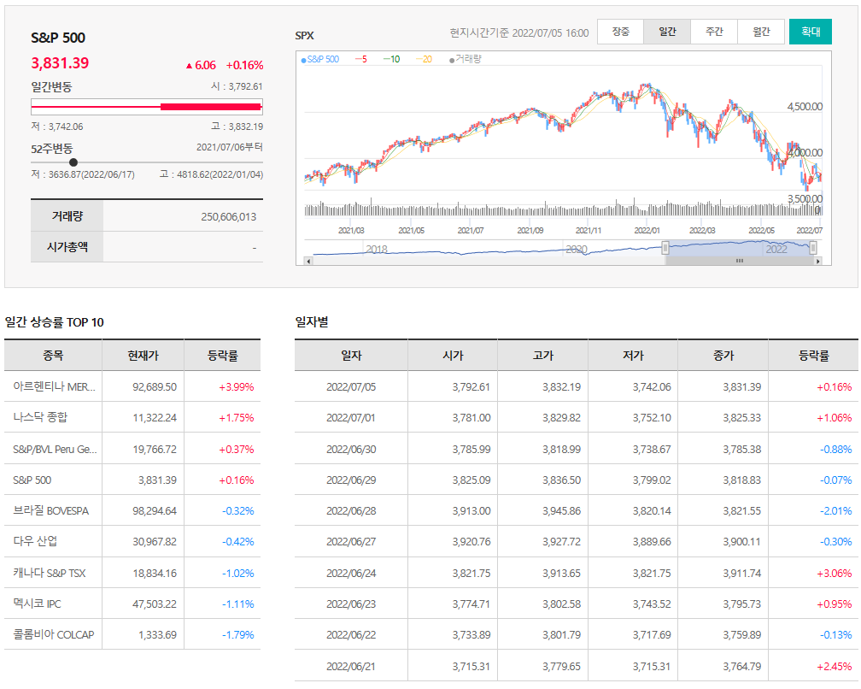The image size is (861, 689).
Task: Click the 종가 column header
Action: 723,356
